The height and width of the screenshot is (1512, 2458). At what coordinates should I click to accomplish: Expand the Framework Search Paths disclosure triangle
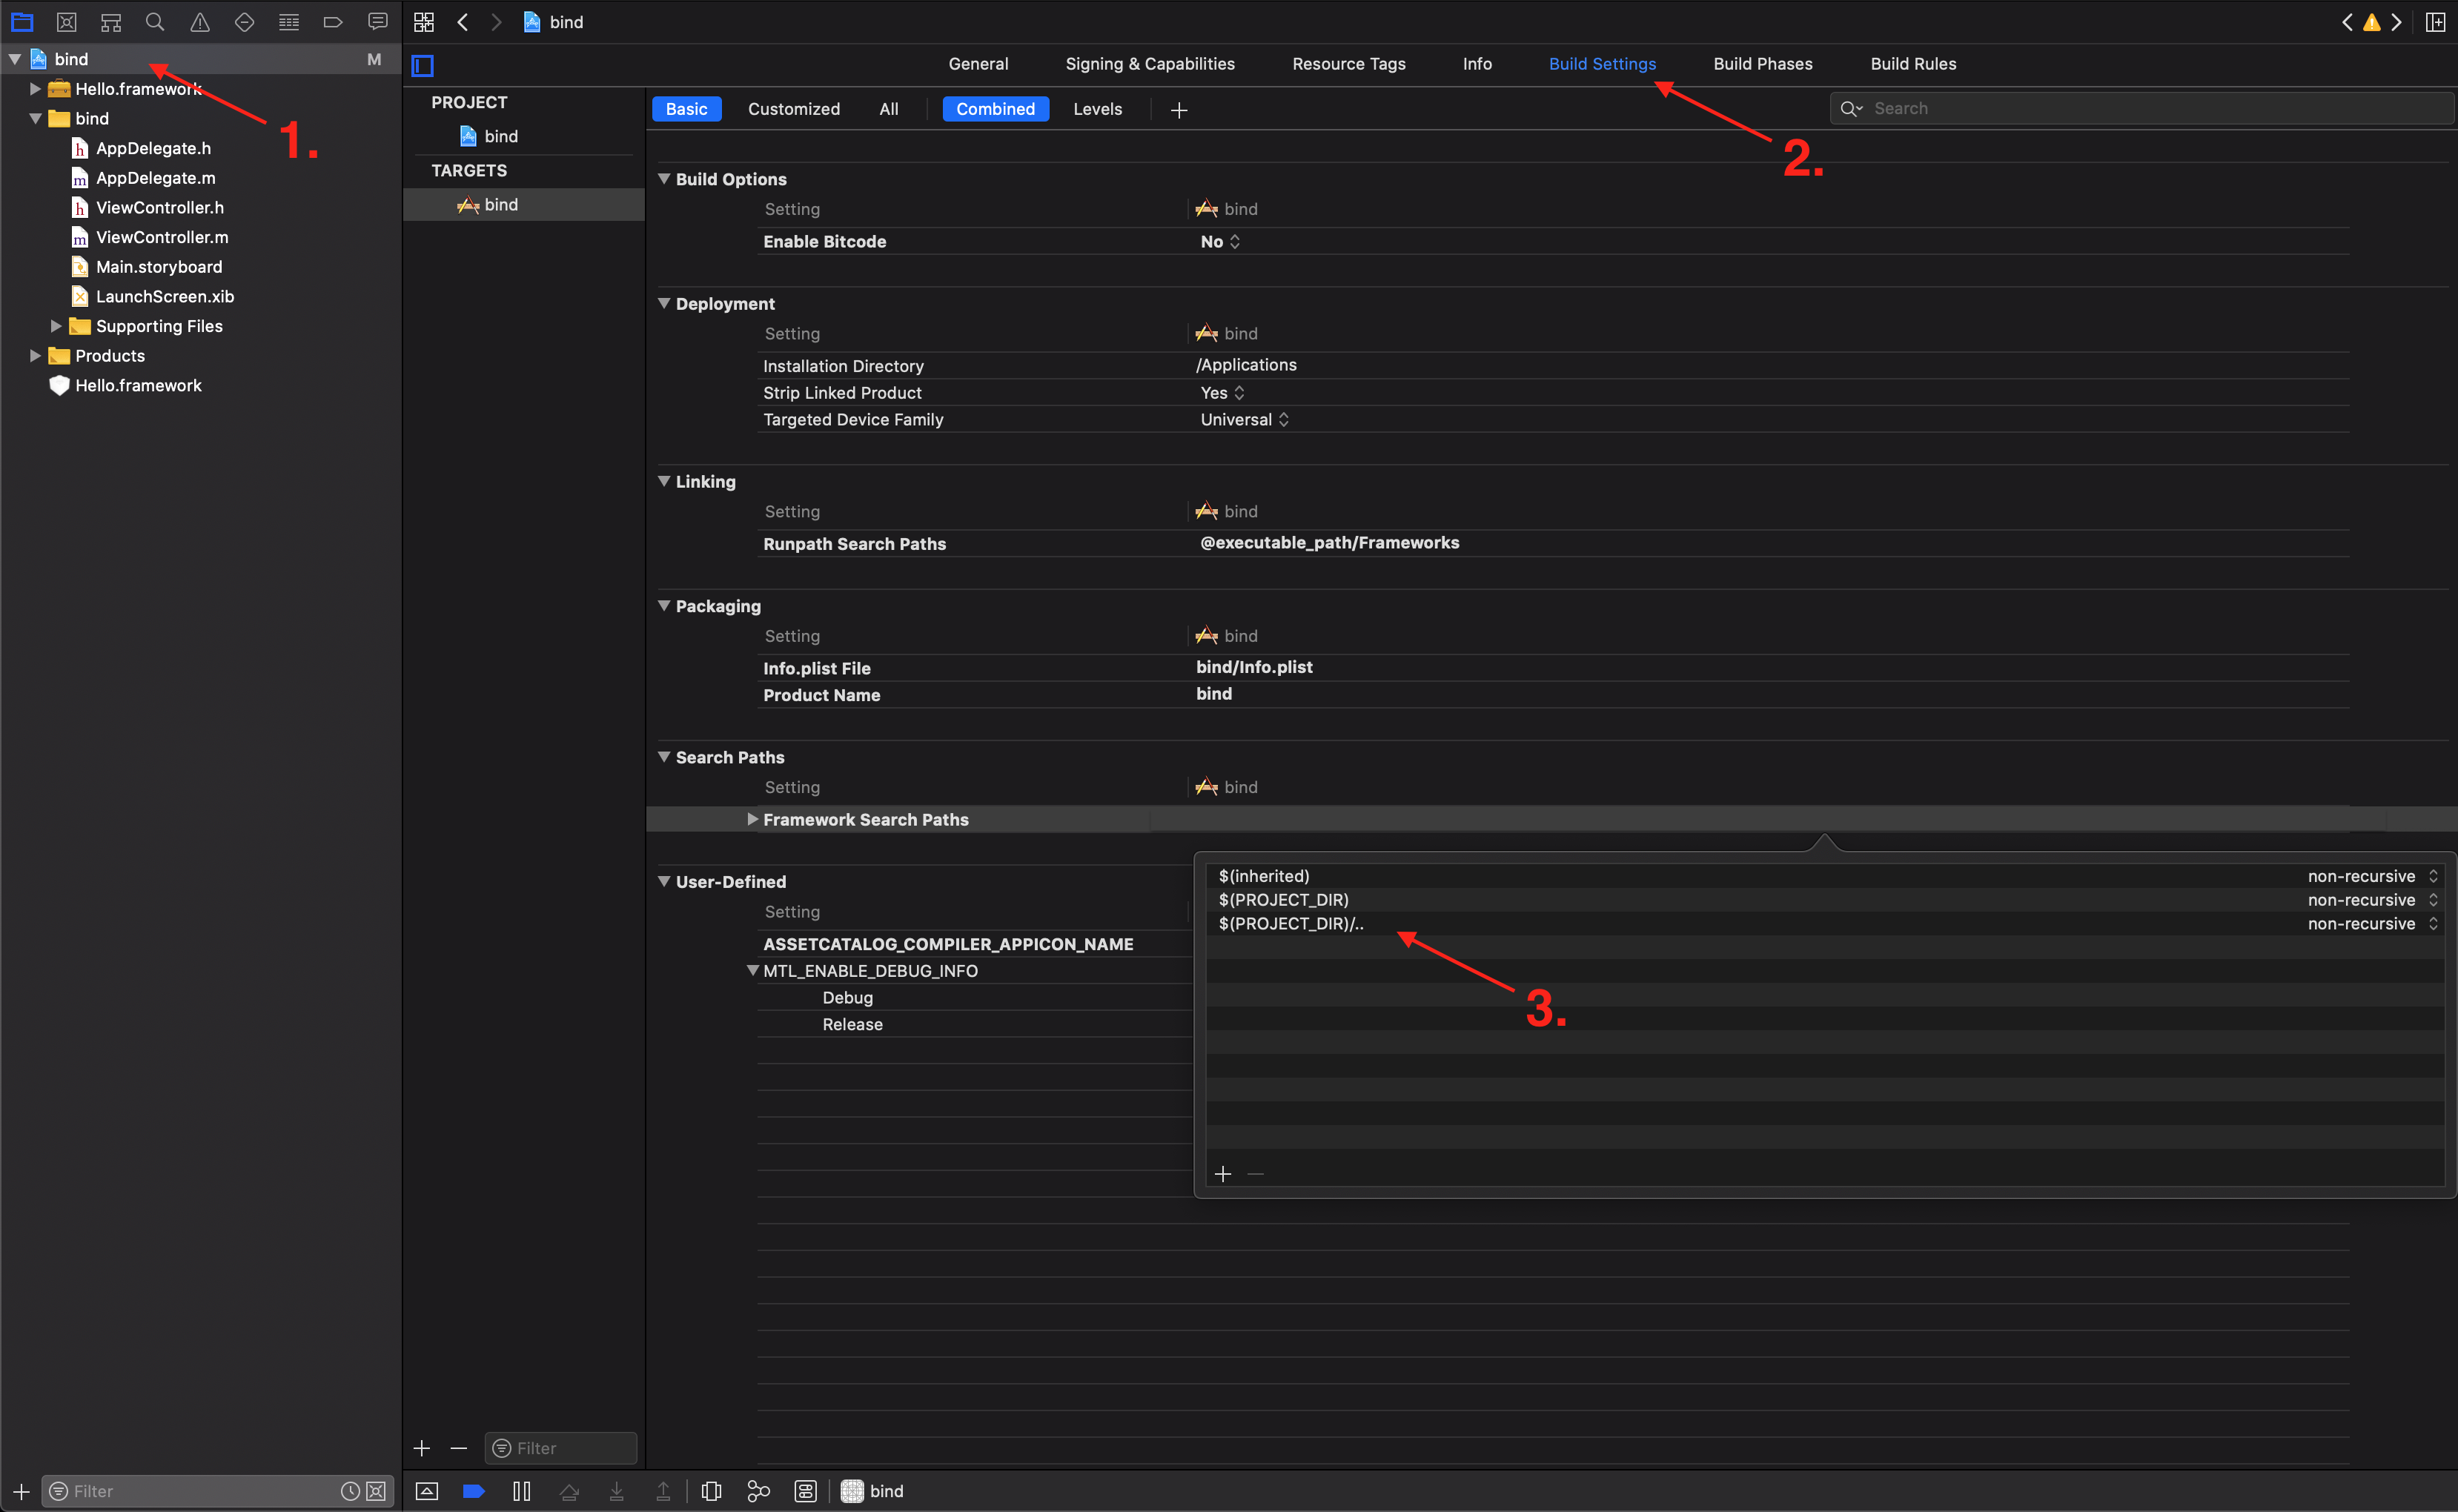[753, 819]
